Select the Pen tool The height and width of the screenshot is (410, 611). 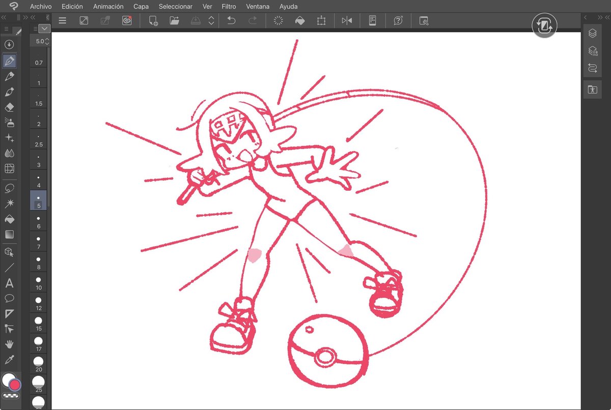pyautogui.click(x=9, y=61)
